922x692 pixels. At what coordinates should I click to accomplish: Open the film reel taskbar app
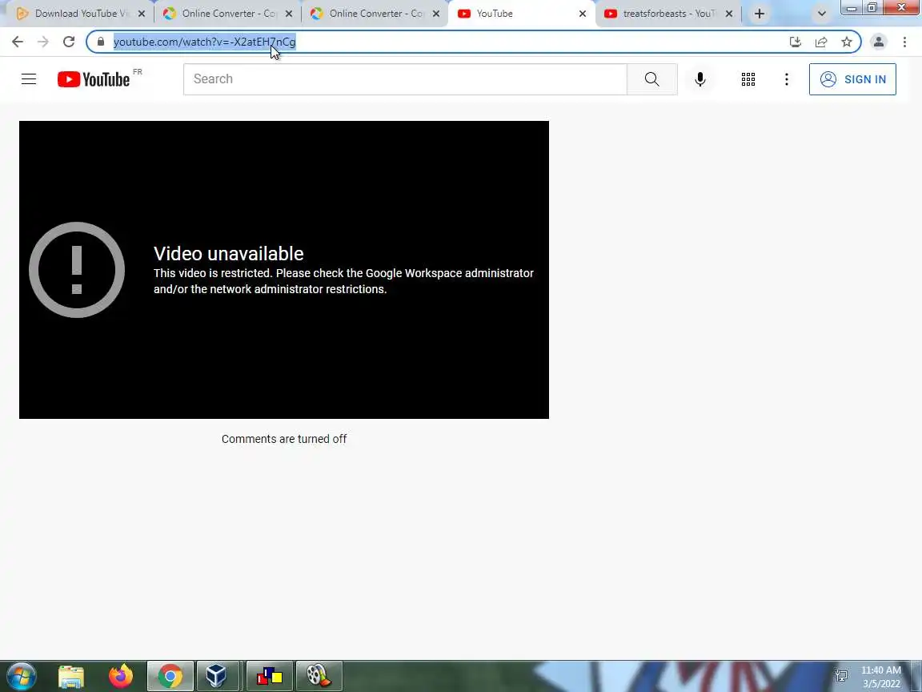pos(318,677)
